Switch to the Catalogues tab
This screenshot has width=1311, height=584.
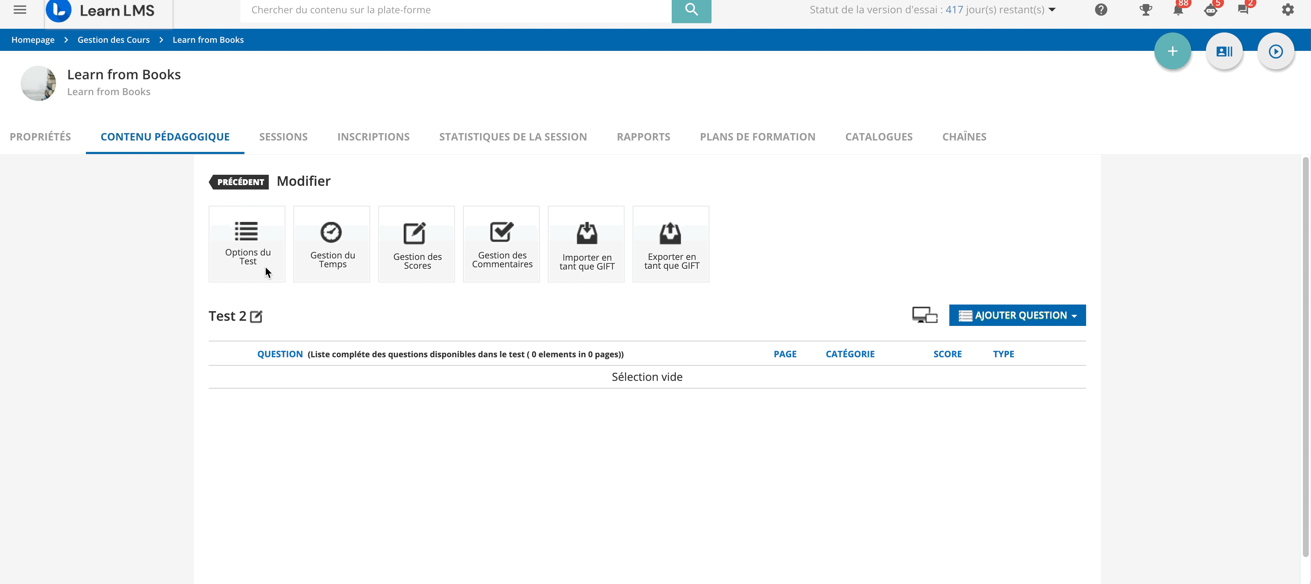879,136
